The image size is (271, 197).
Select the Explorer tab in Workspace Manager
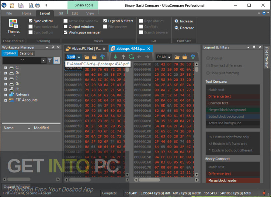(10, 53)
